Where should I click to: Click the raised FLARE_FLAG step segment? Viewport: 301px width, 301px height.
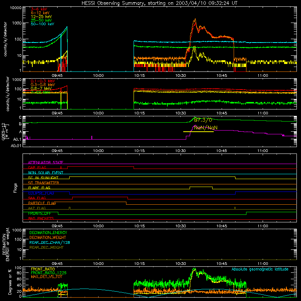tap(201, 187)
